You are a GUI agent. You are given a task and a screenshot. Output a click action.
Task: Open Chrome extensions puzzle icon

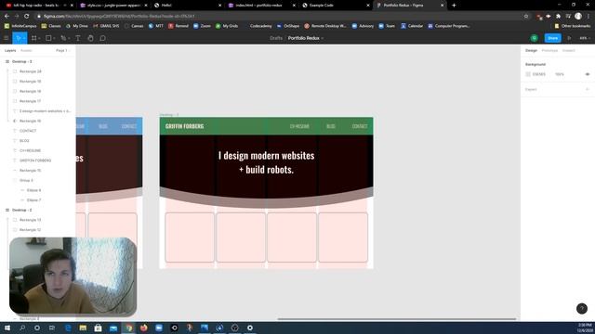coord(558,17)
